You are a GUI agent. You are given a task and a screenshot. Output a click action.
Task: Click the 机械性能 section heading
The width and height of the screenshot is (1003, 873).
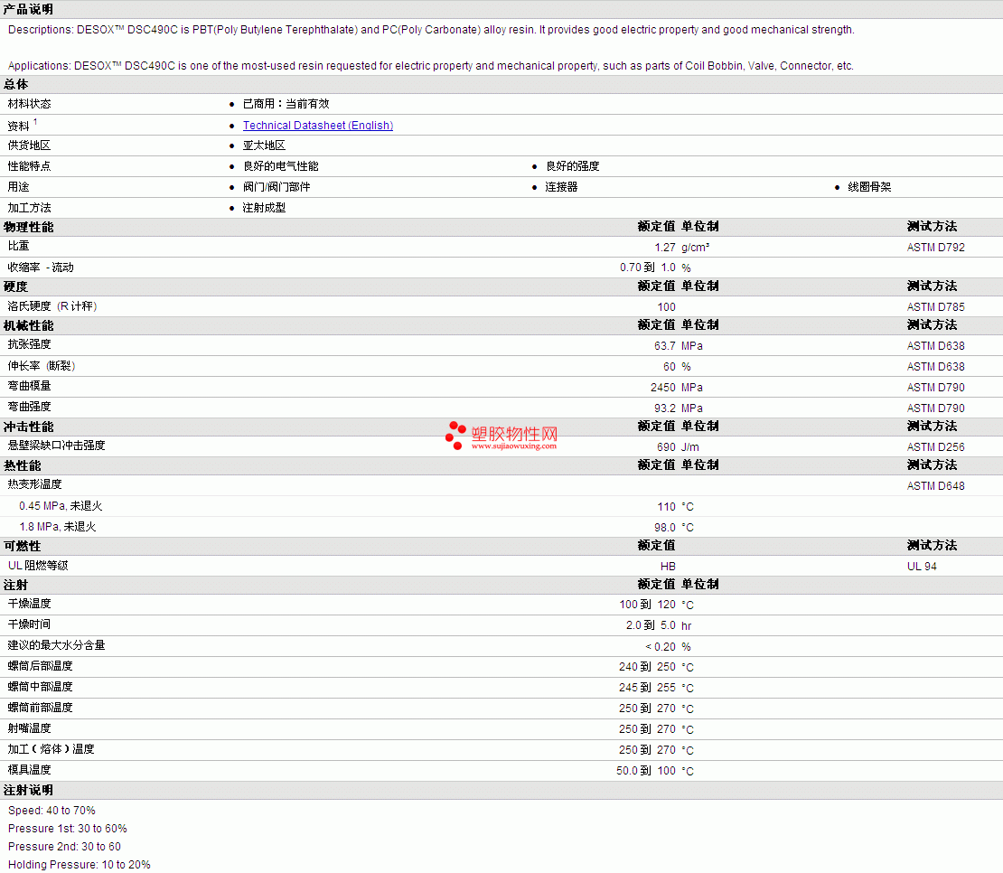(29, 325)
